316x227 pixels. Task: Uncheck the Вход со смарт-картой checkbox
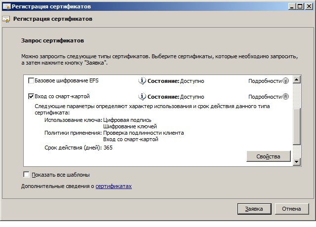pos(31,96)
